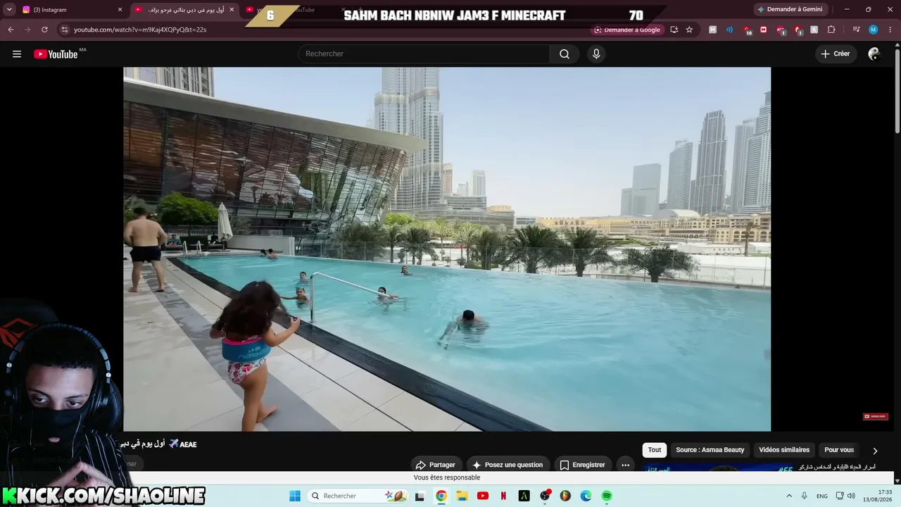This screenshot has height=507, width=901.
Task: Open site information icon in address bar
Action: tap(65, 30)
